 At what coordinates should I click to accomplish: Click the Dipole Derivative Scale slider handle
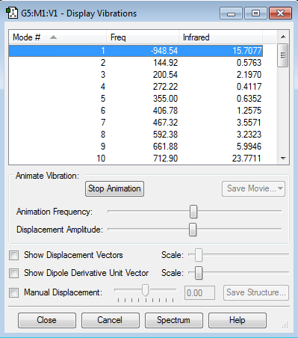tap(199, 273)
